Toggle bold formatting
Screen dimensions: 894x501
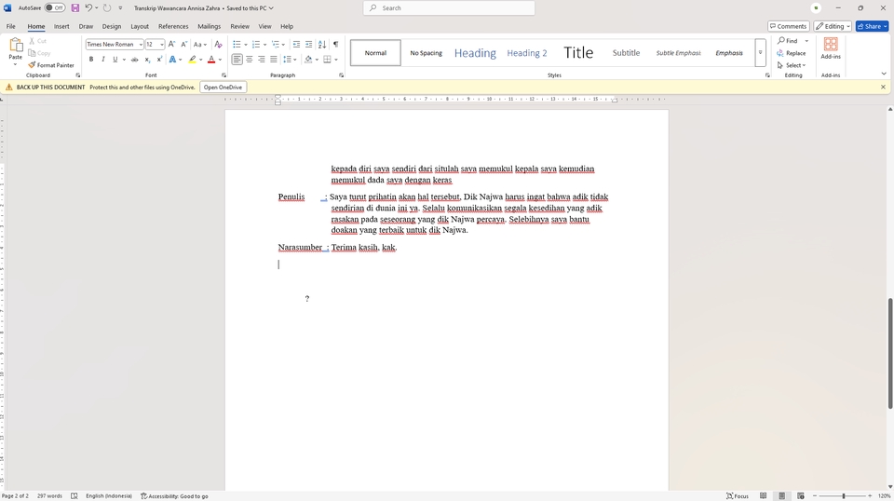91,60
